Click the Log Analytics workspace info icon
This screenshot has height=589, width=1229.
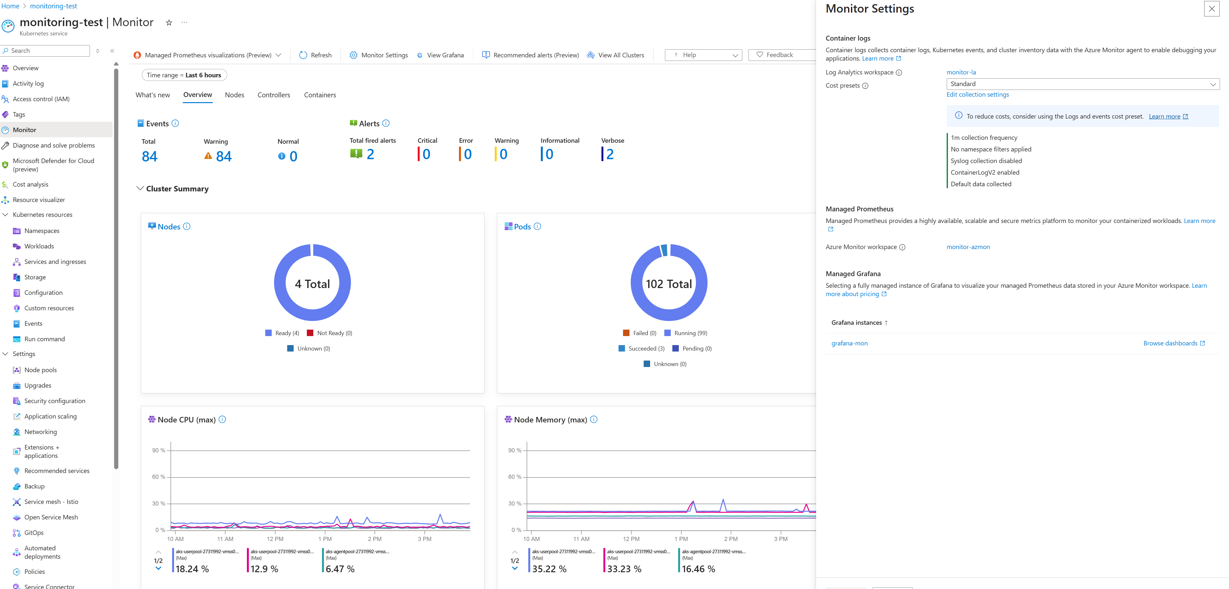(x=899, y=72)
